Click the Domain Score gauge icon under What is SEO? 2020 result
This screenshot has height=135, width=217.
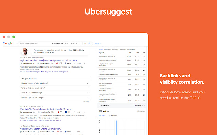pos(21,112)
